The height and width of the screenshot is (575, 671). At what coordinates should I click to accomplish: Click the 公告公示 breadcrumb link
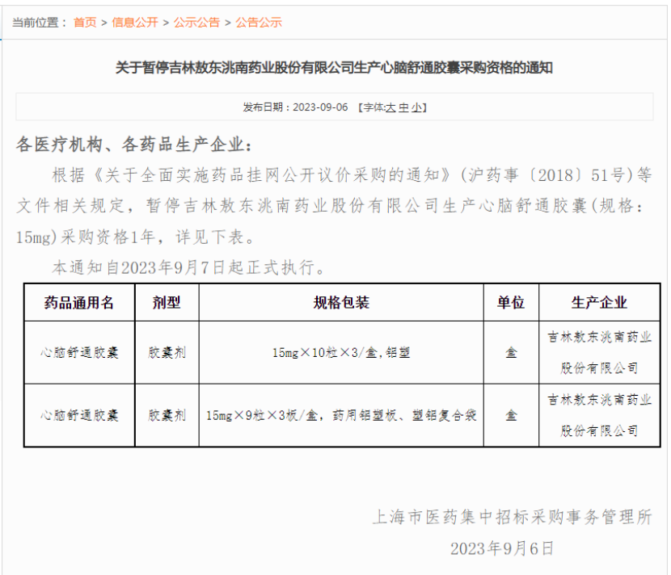(x=259, y=23)
